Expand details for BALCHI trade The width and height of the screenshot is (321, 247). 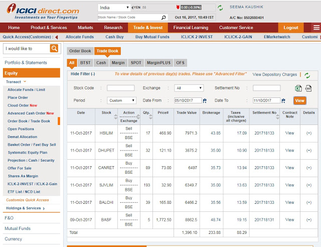(309, 202)
